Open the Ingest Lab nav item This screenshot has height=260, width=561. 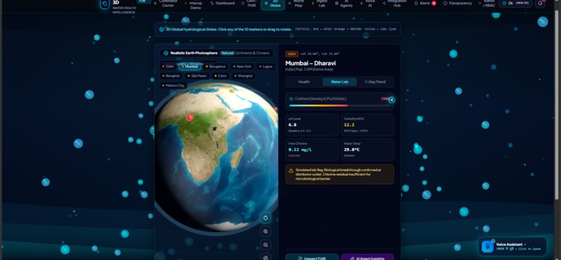[319, 3]
